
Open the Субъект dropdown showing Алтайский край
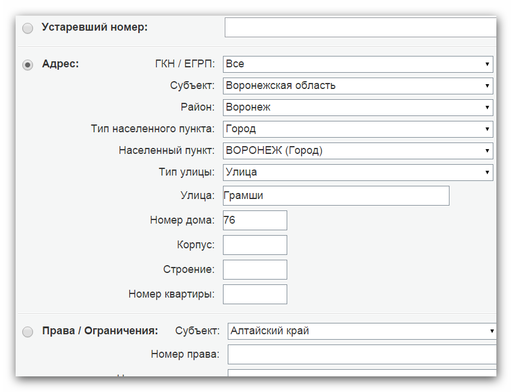point(362,331)
